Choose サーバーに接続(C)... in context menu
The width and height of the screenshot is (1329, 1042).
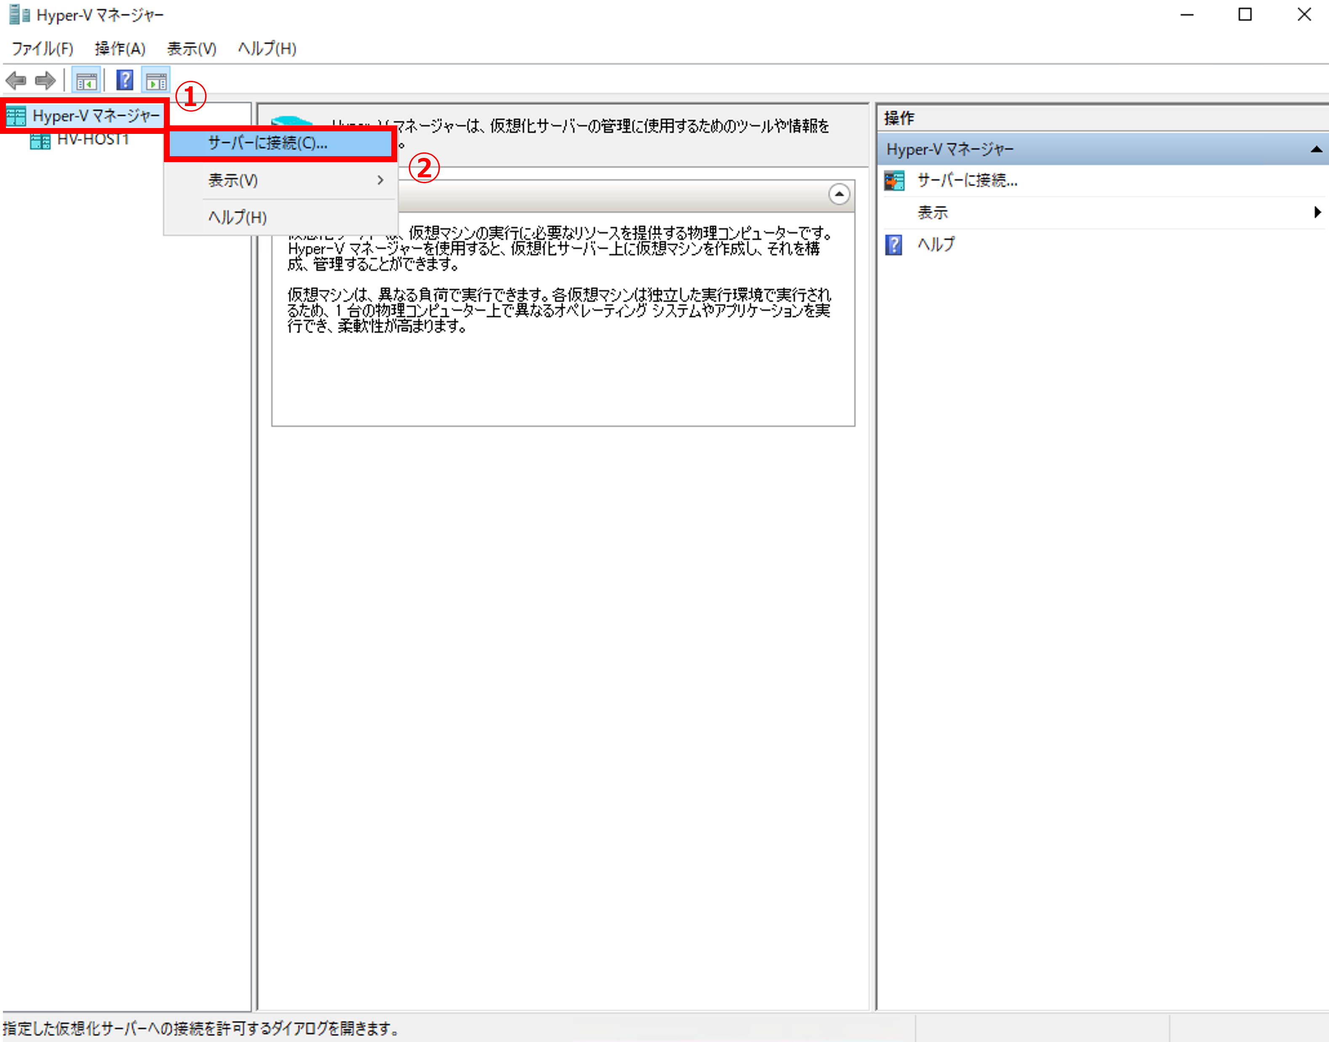tap(281, 144)
